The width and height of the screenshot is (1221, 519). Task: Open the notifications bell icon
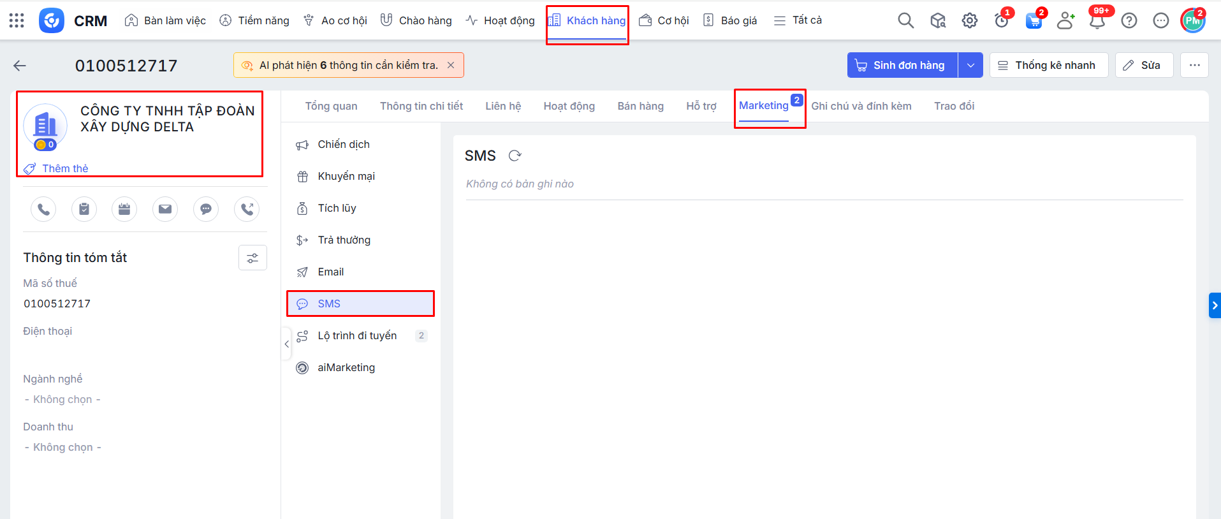pos(1097,21)
